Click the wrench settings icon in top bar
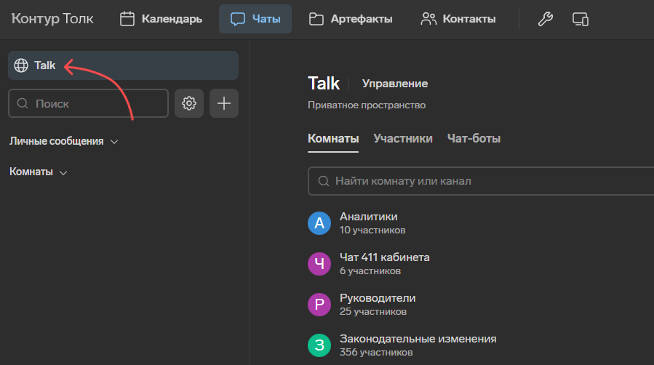 tap(545, 19)
